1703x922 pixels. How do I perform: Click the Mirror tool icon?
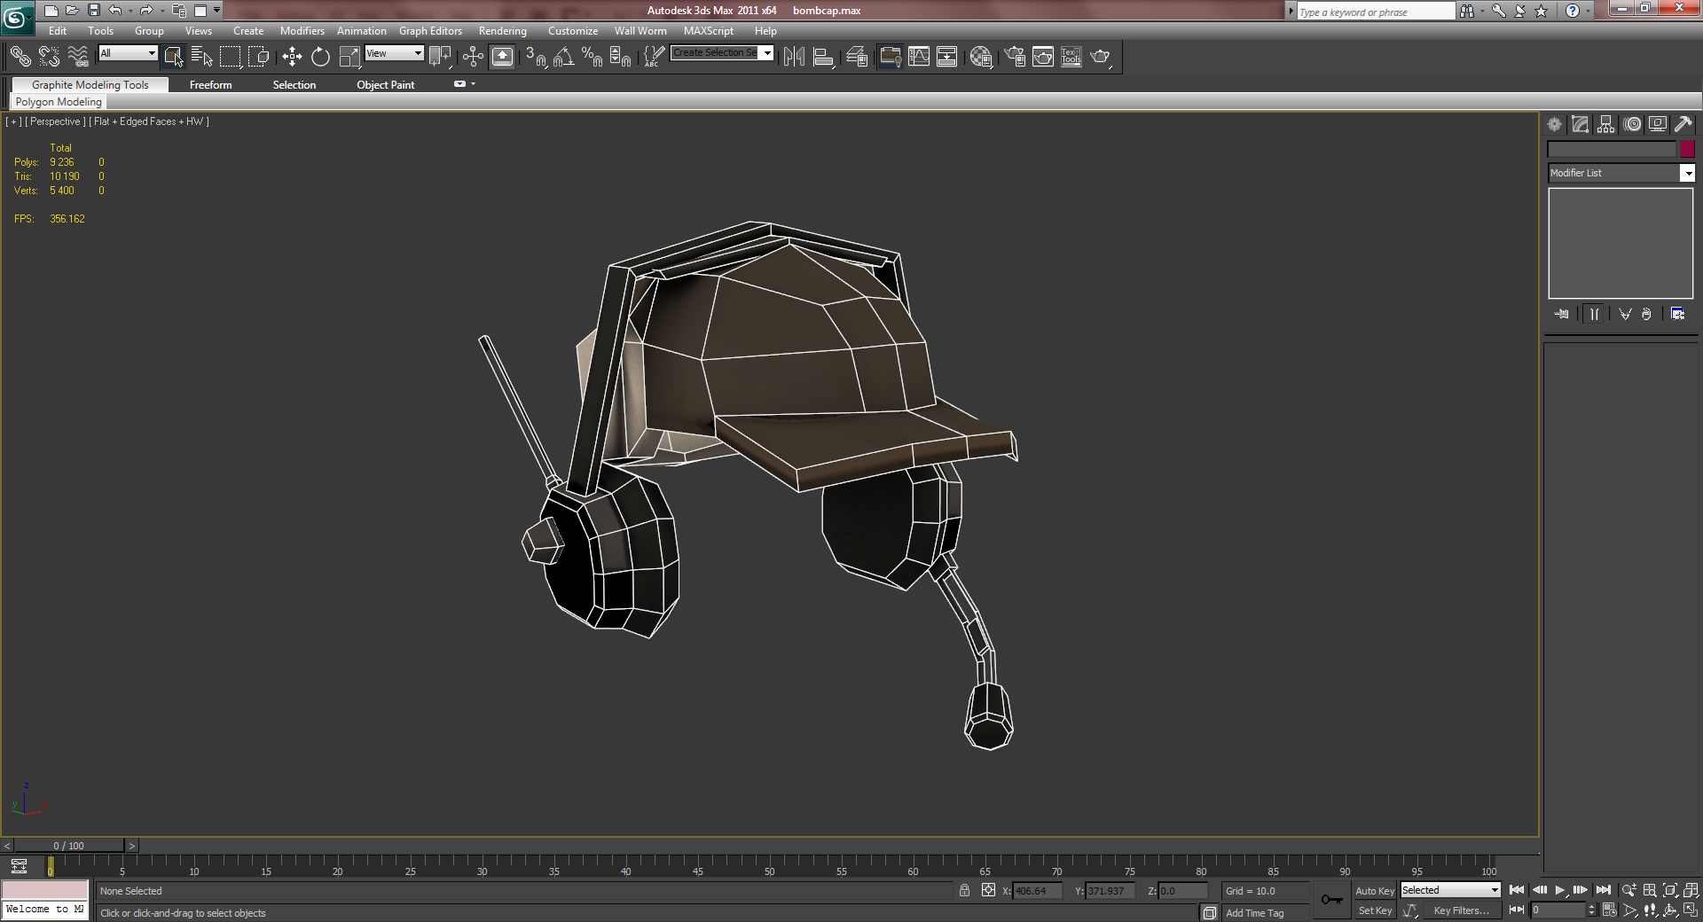[x=794, y=57]
